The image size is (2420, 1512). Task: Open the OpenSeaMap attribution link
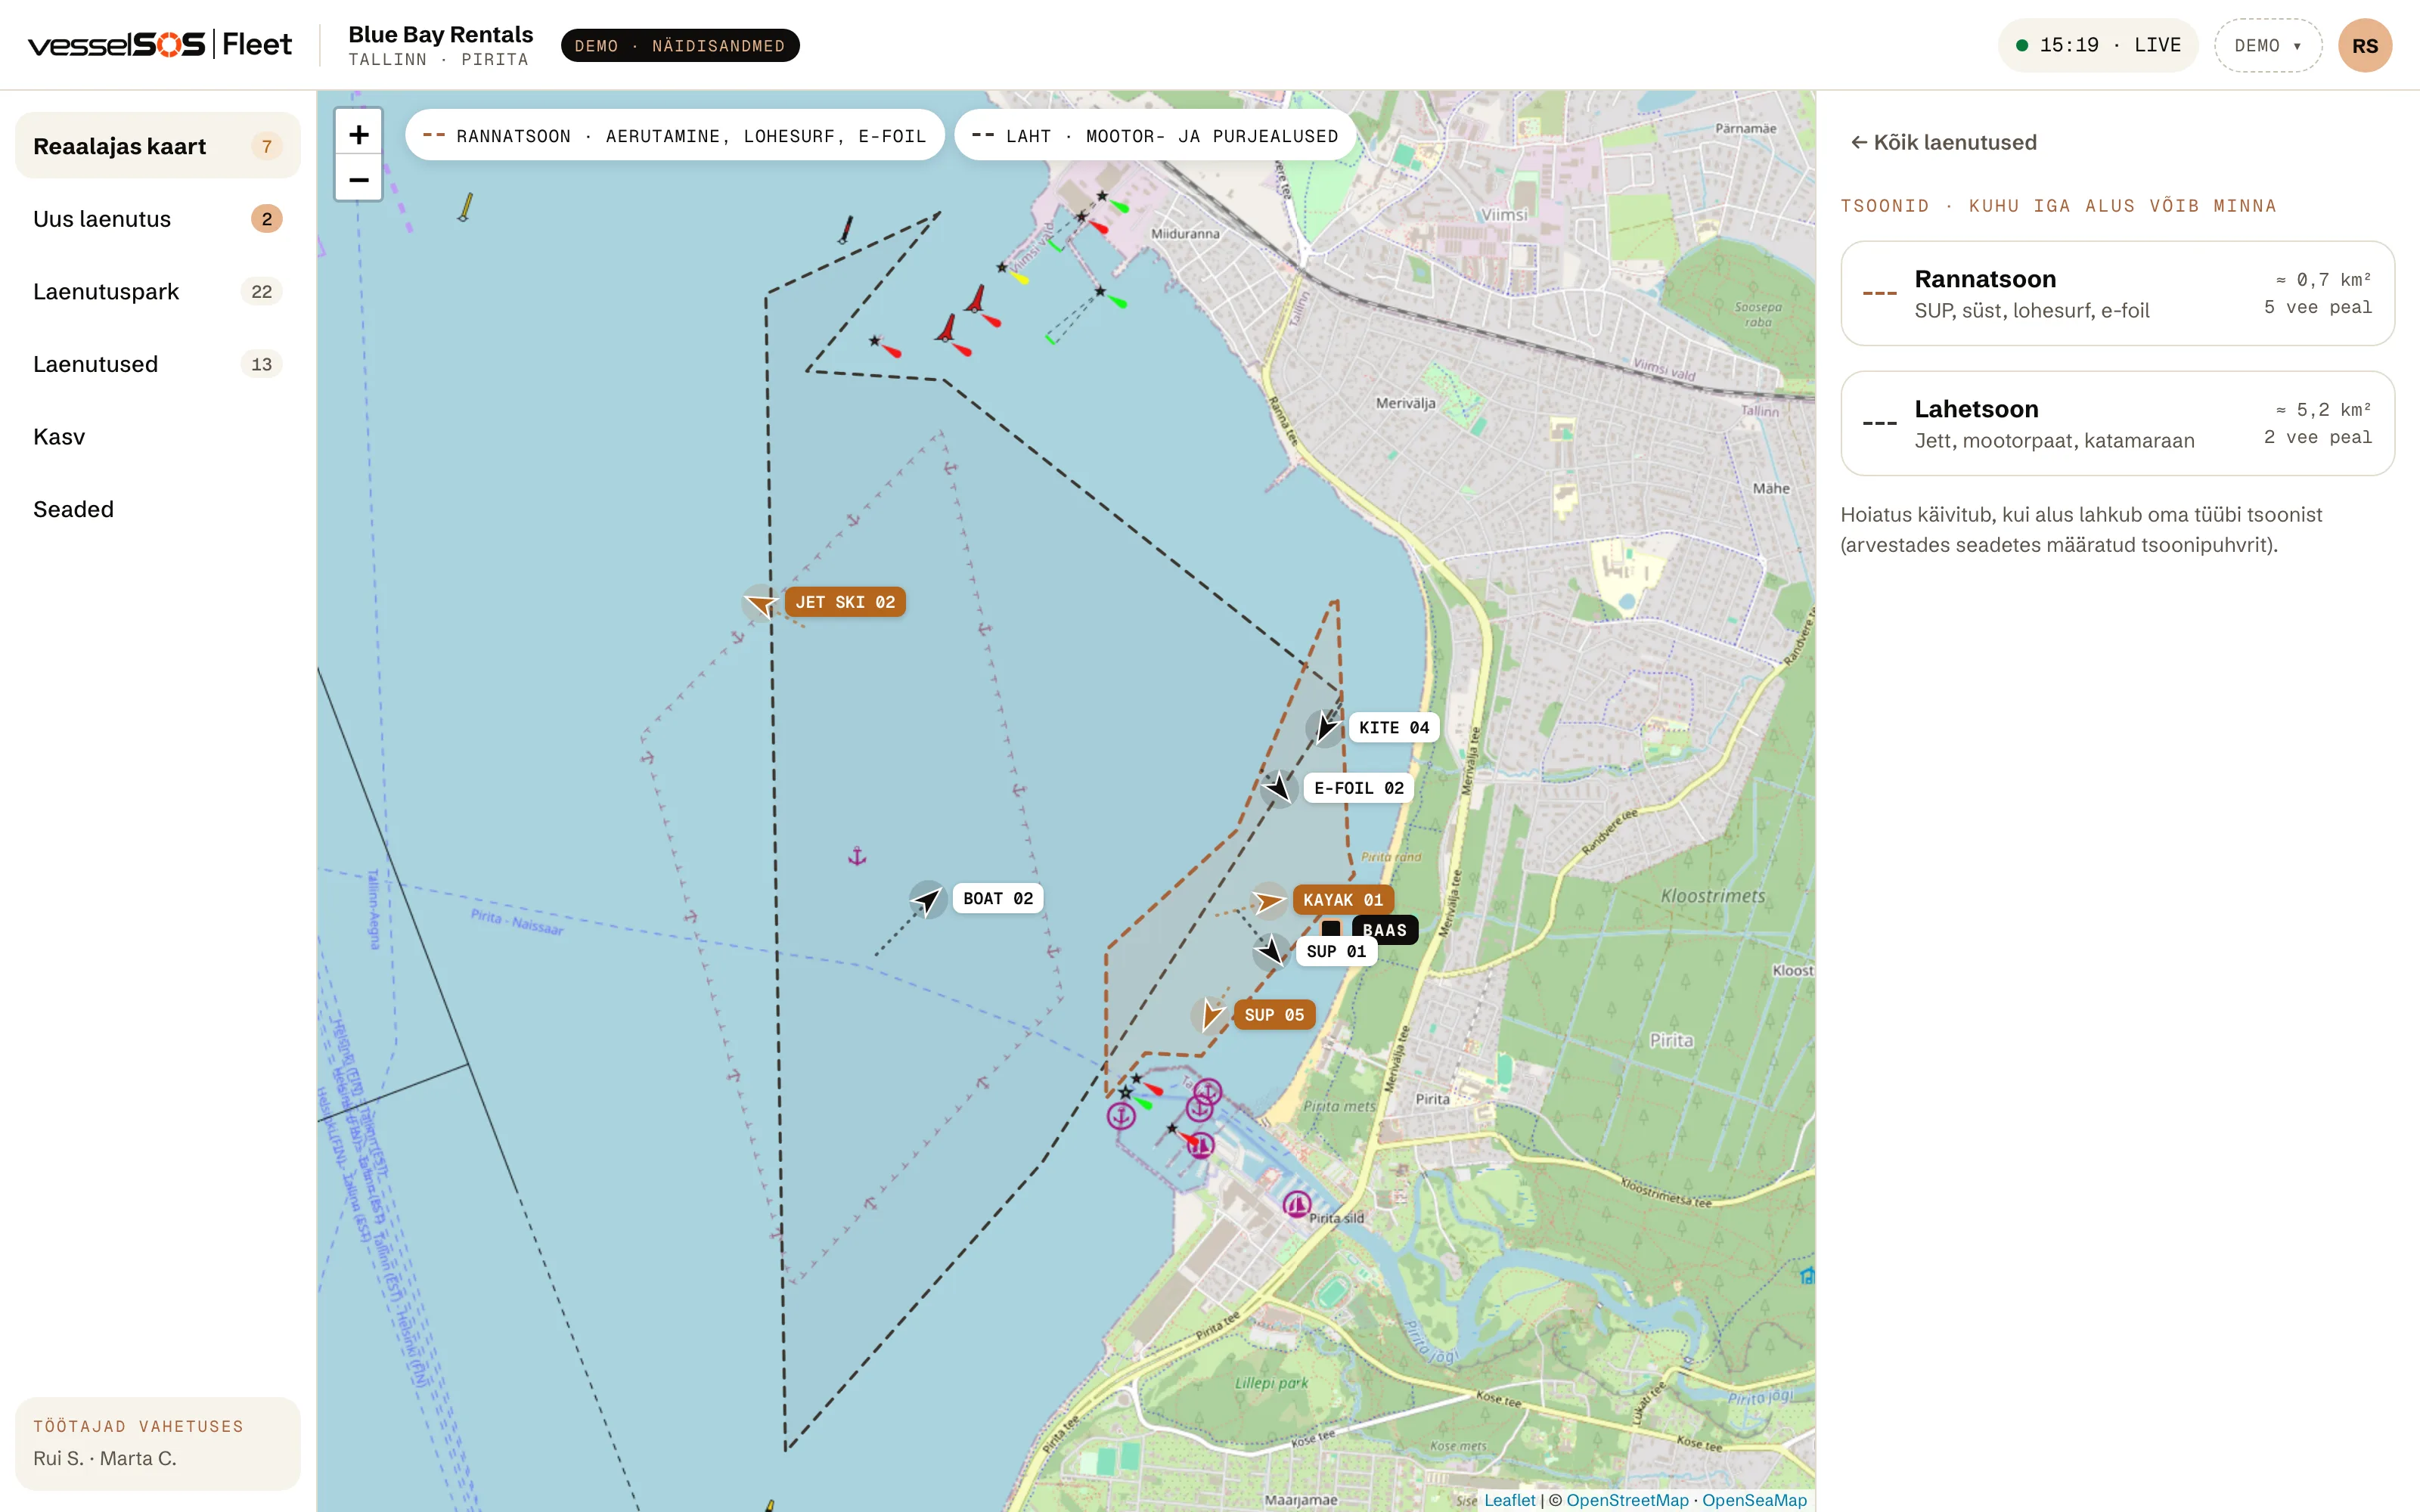click(1754, 1499)
